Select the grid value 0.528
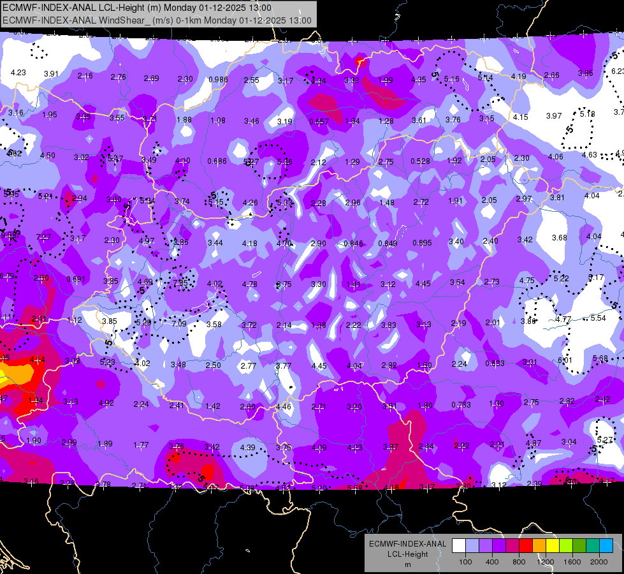The image size is (624, 574). tap(420, 161)
